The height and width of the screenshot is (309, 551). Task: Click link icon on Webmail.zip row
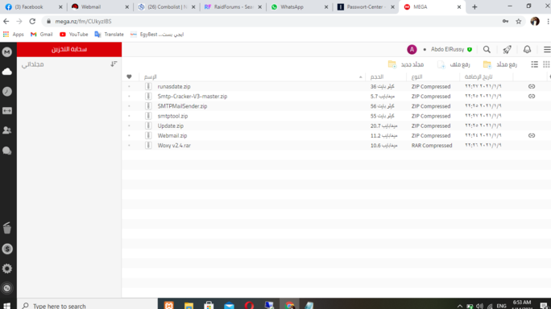click(532, 135)
